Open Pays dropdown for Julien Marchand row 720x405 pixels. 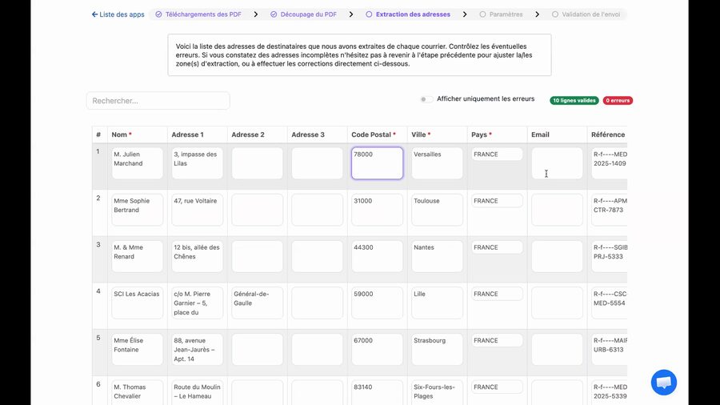[497, 154]
